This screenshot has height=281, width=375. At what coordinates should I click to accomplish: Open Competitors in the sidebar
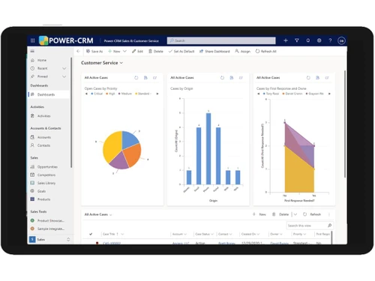[43, 175]
